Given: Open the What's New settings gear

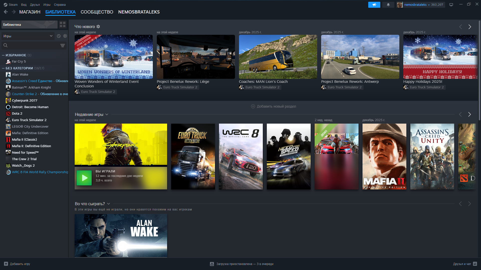Looking at the screenshot, I should [x=98, y=27].
